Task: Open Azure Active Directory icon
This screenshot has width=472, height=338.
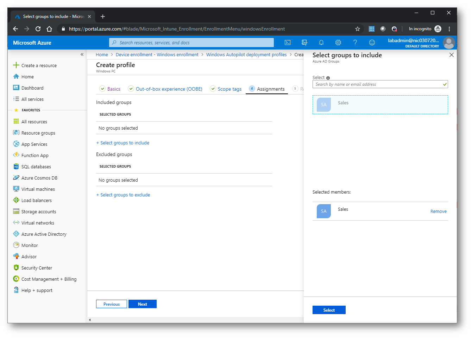Action: click(16, 234)
